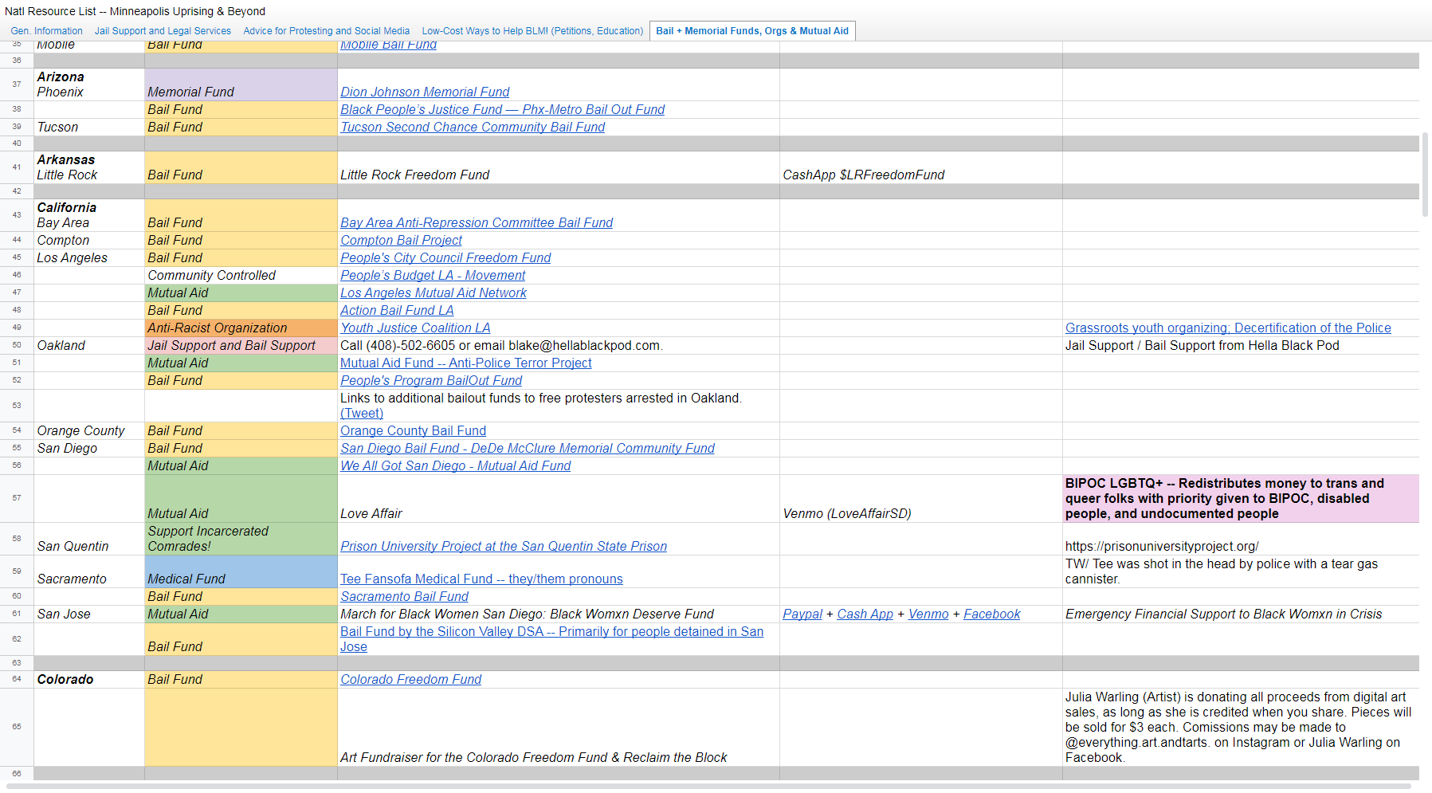This screenshot has height=793, width=1432.
Task: Click the Paypal link in the San Jose row
Action: tap(802, 614)
